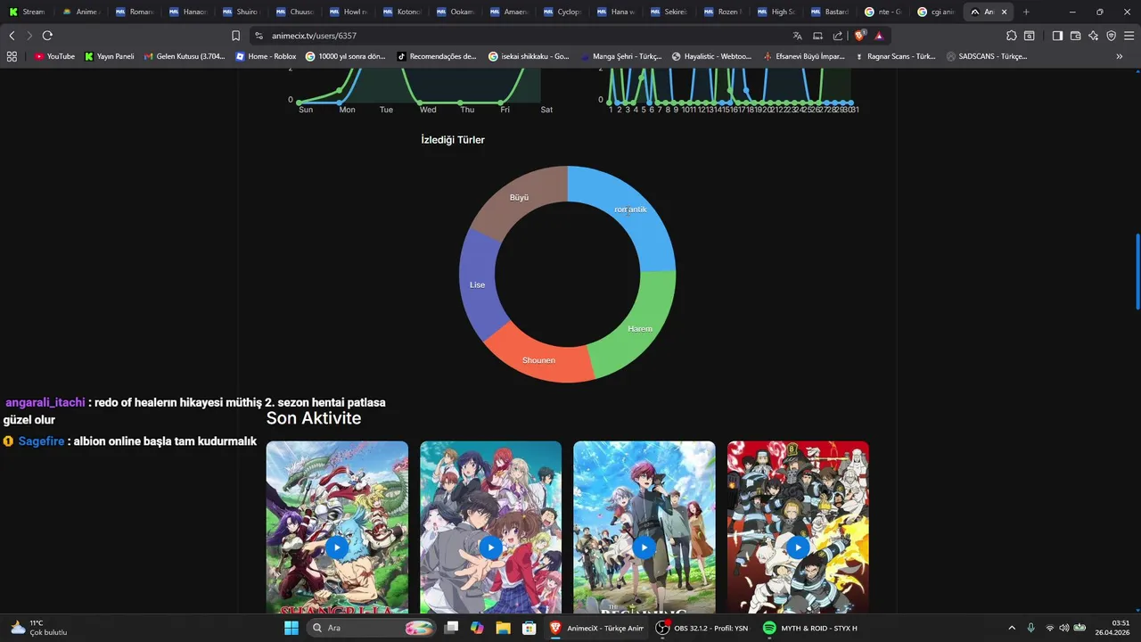Click the microphone icon in system tray

pos(1031,628)
